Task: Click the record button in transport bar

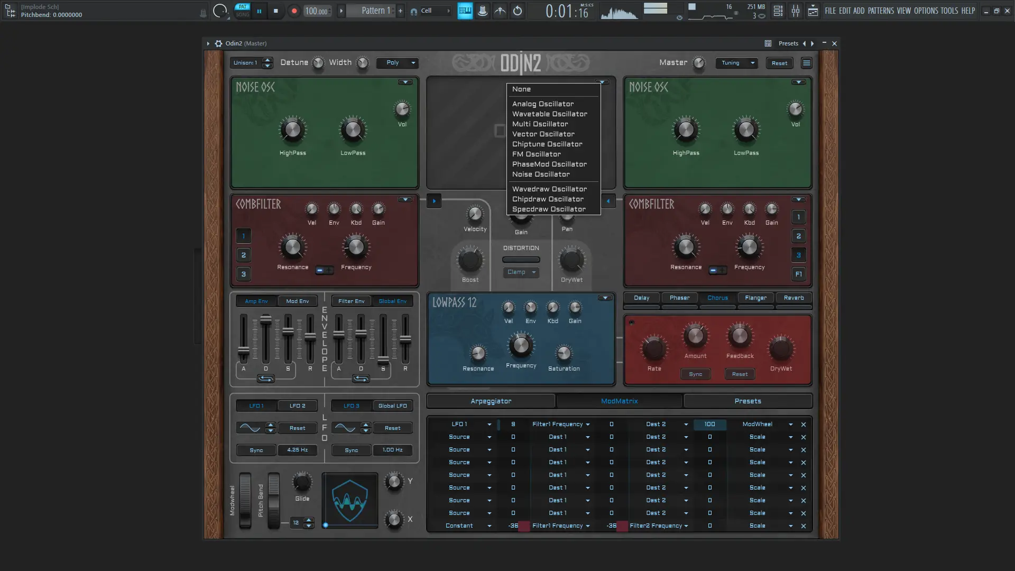Action: 294,11
